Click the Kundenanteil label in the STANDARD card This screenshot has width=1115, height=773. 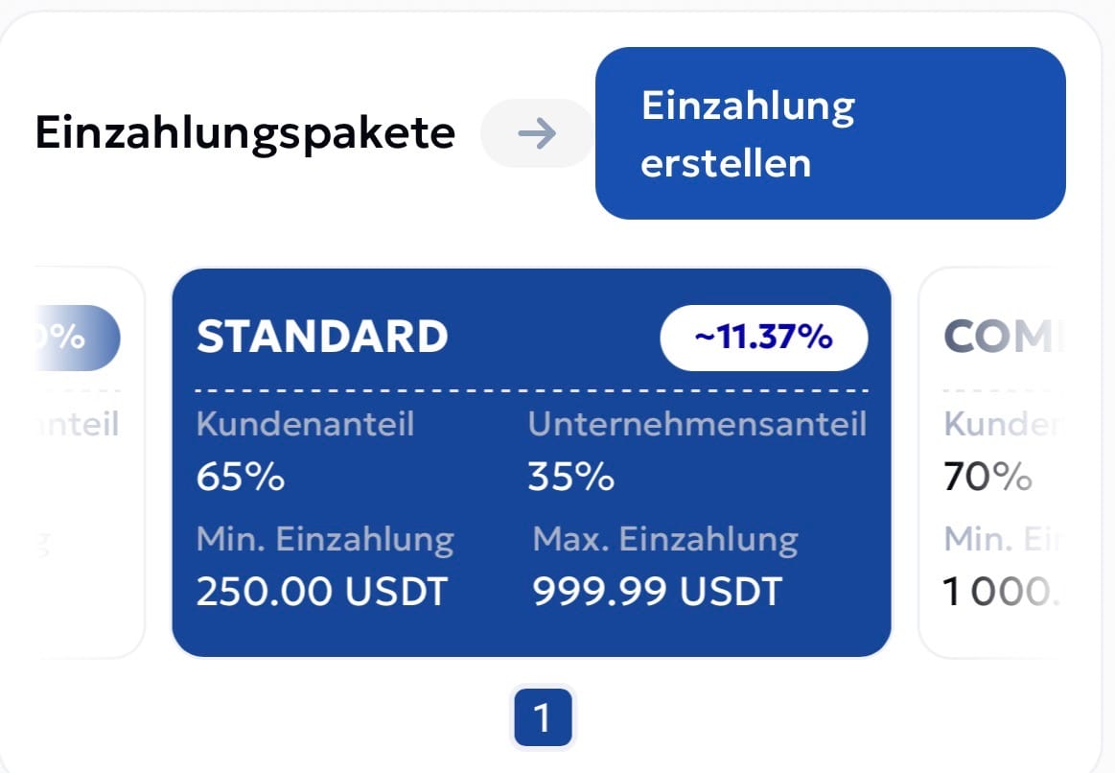coord(305,424)
